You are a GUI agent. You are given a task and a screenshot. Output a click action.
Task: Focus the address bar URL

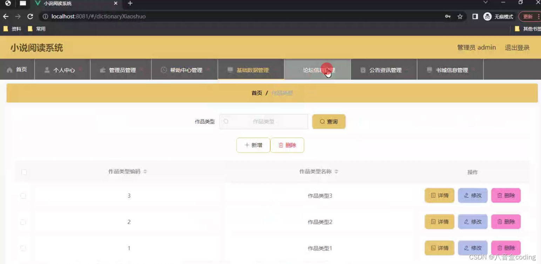point(99,16)
